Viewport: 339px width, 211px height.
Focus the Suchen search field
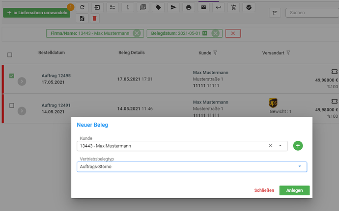click(312, 13)
